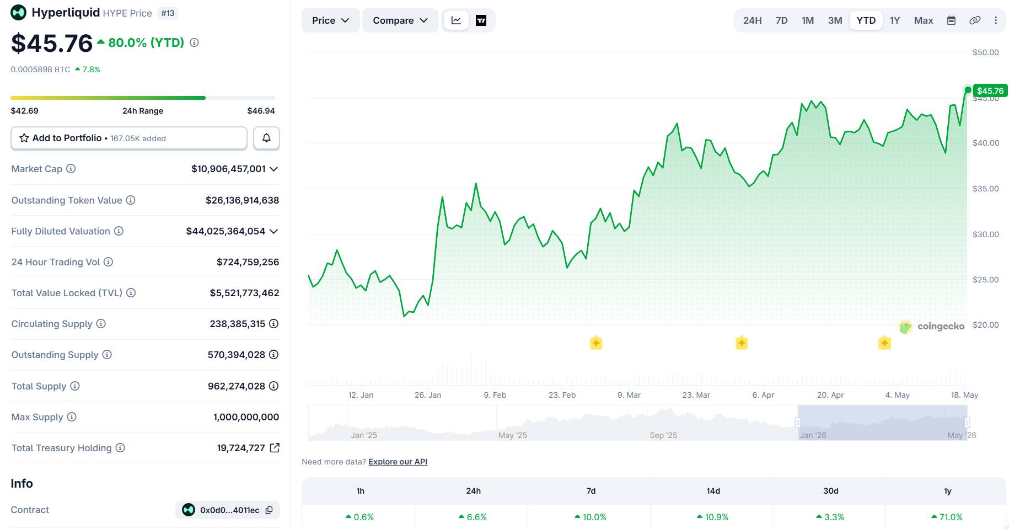Click Total Value Locked info icon
1009x529 pixels.
click(131, 293)
